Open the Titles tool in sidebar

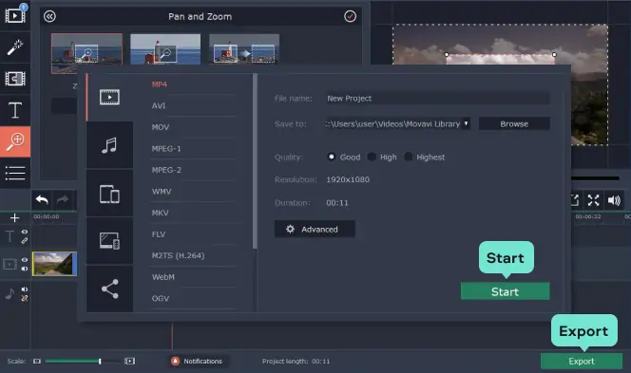click(x=15, y=110)
